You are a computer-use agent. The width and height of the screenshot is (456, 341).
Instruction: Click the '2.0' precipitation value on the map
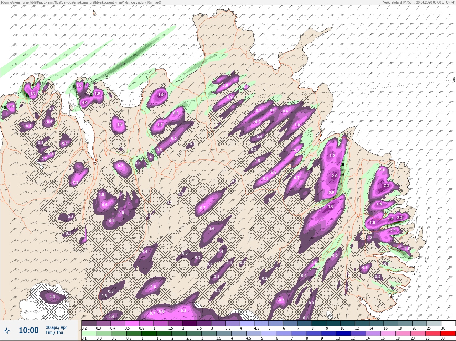coord(335,176)
